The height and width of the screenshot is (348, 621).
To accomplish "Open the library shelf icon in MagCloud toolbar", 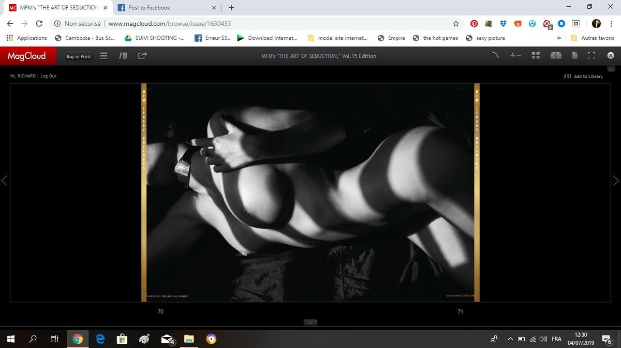I will click(123, 56).
